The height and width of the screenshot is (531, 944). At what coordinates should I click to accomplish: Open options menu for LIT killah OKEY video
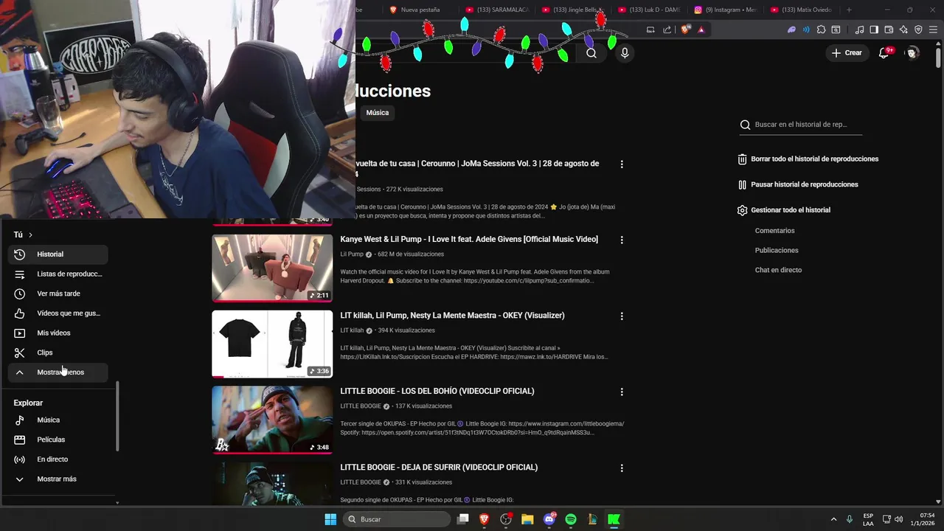click(622, 316)
